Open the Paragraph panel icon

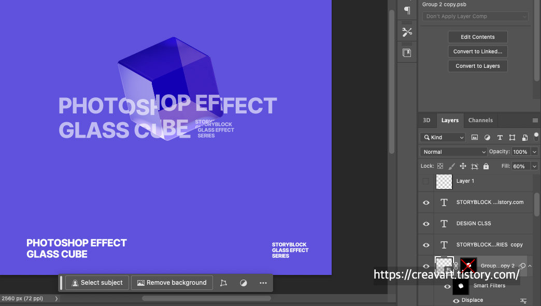click(x=407, y=10)
